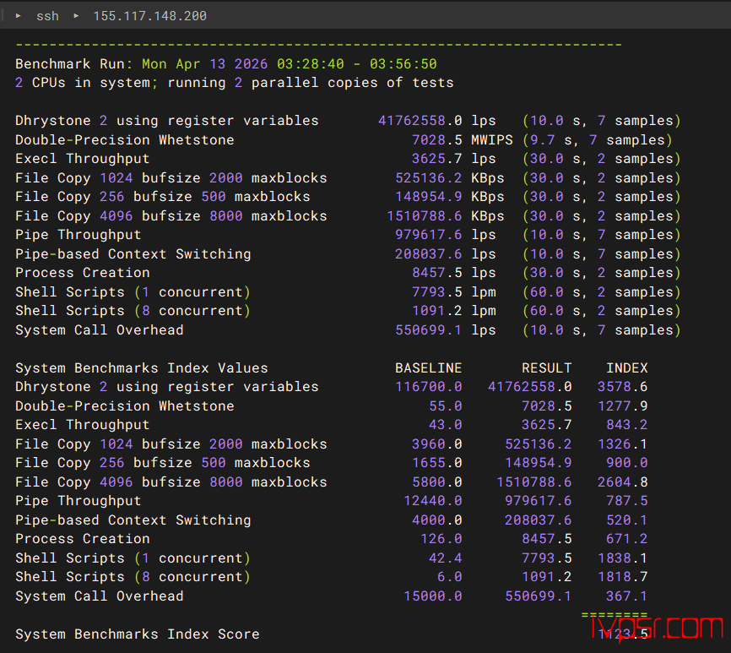Click the Benchmark Run date text
The width and height of the screenshot is (731, 653).
[x=289, y=64]
